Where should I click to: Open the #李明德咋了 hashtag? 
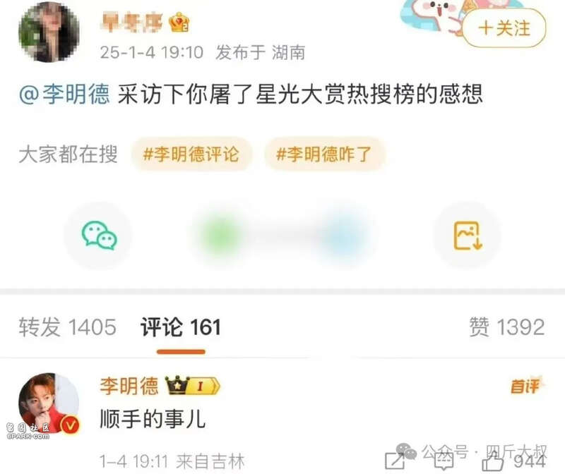pyautogui.click(x=324, y=154)
